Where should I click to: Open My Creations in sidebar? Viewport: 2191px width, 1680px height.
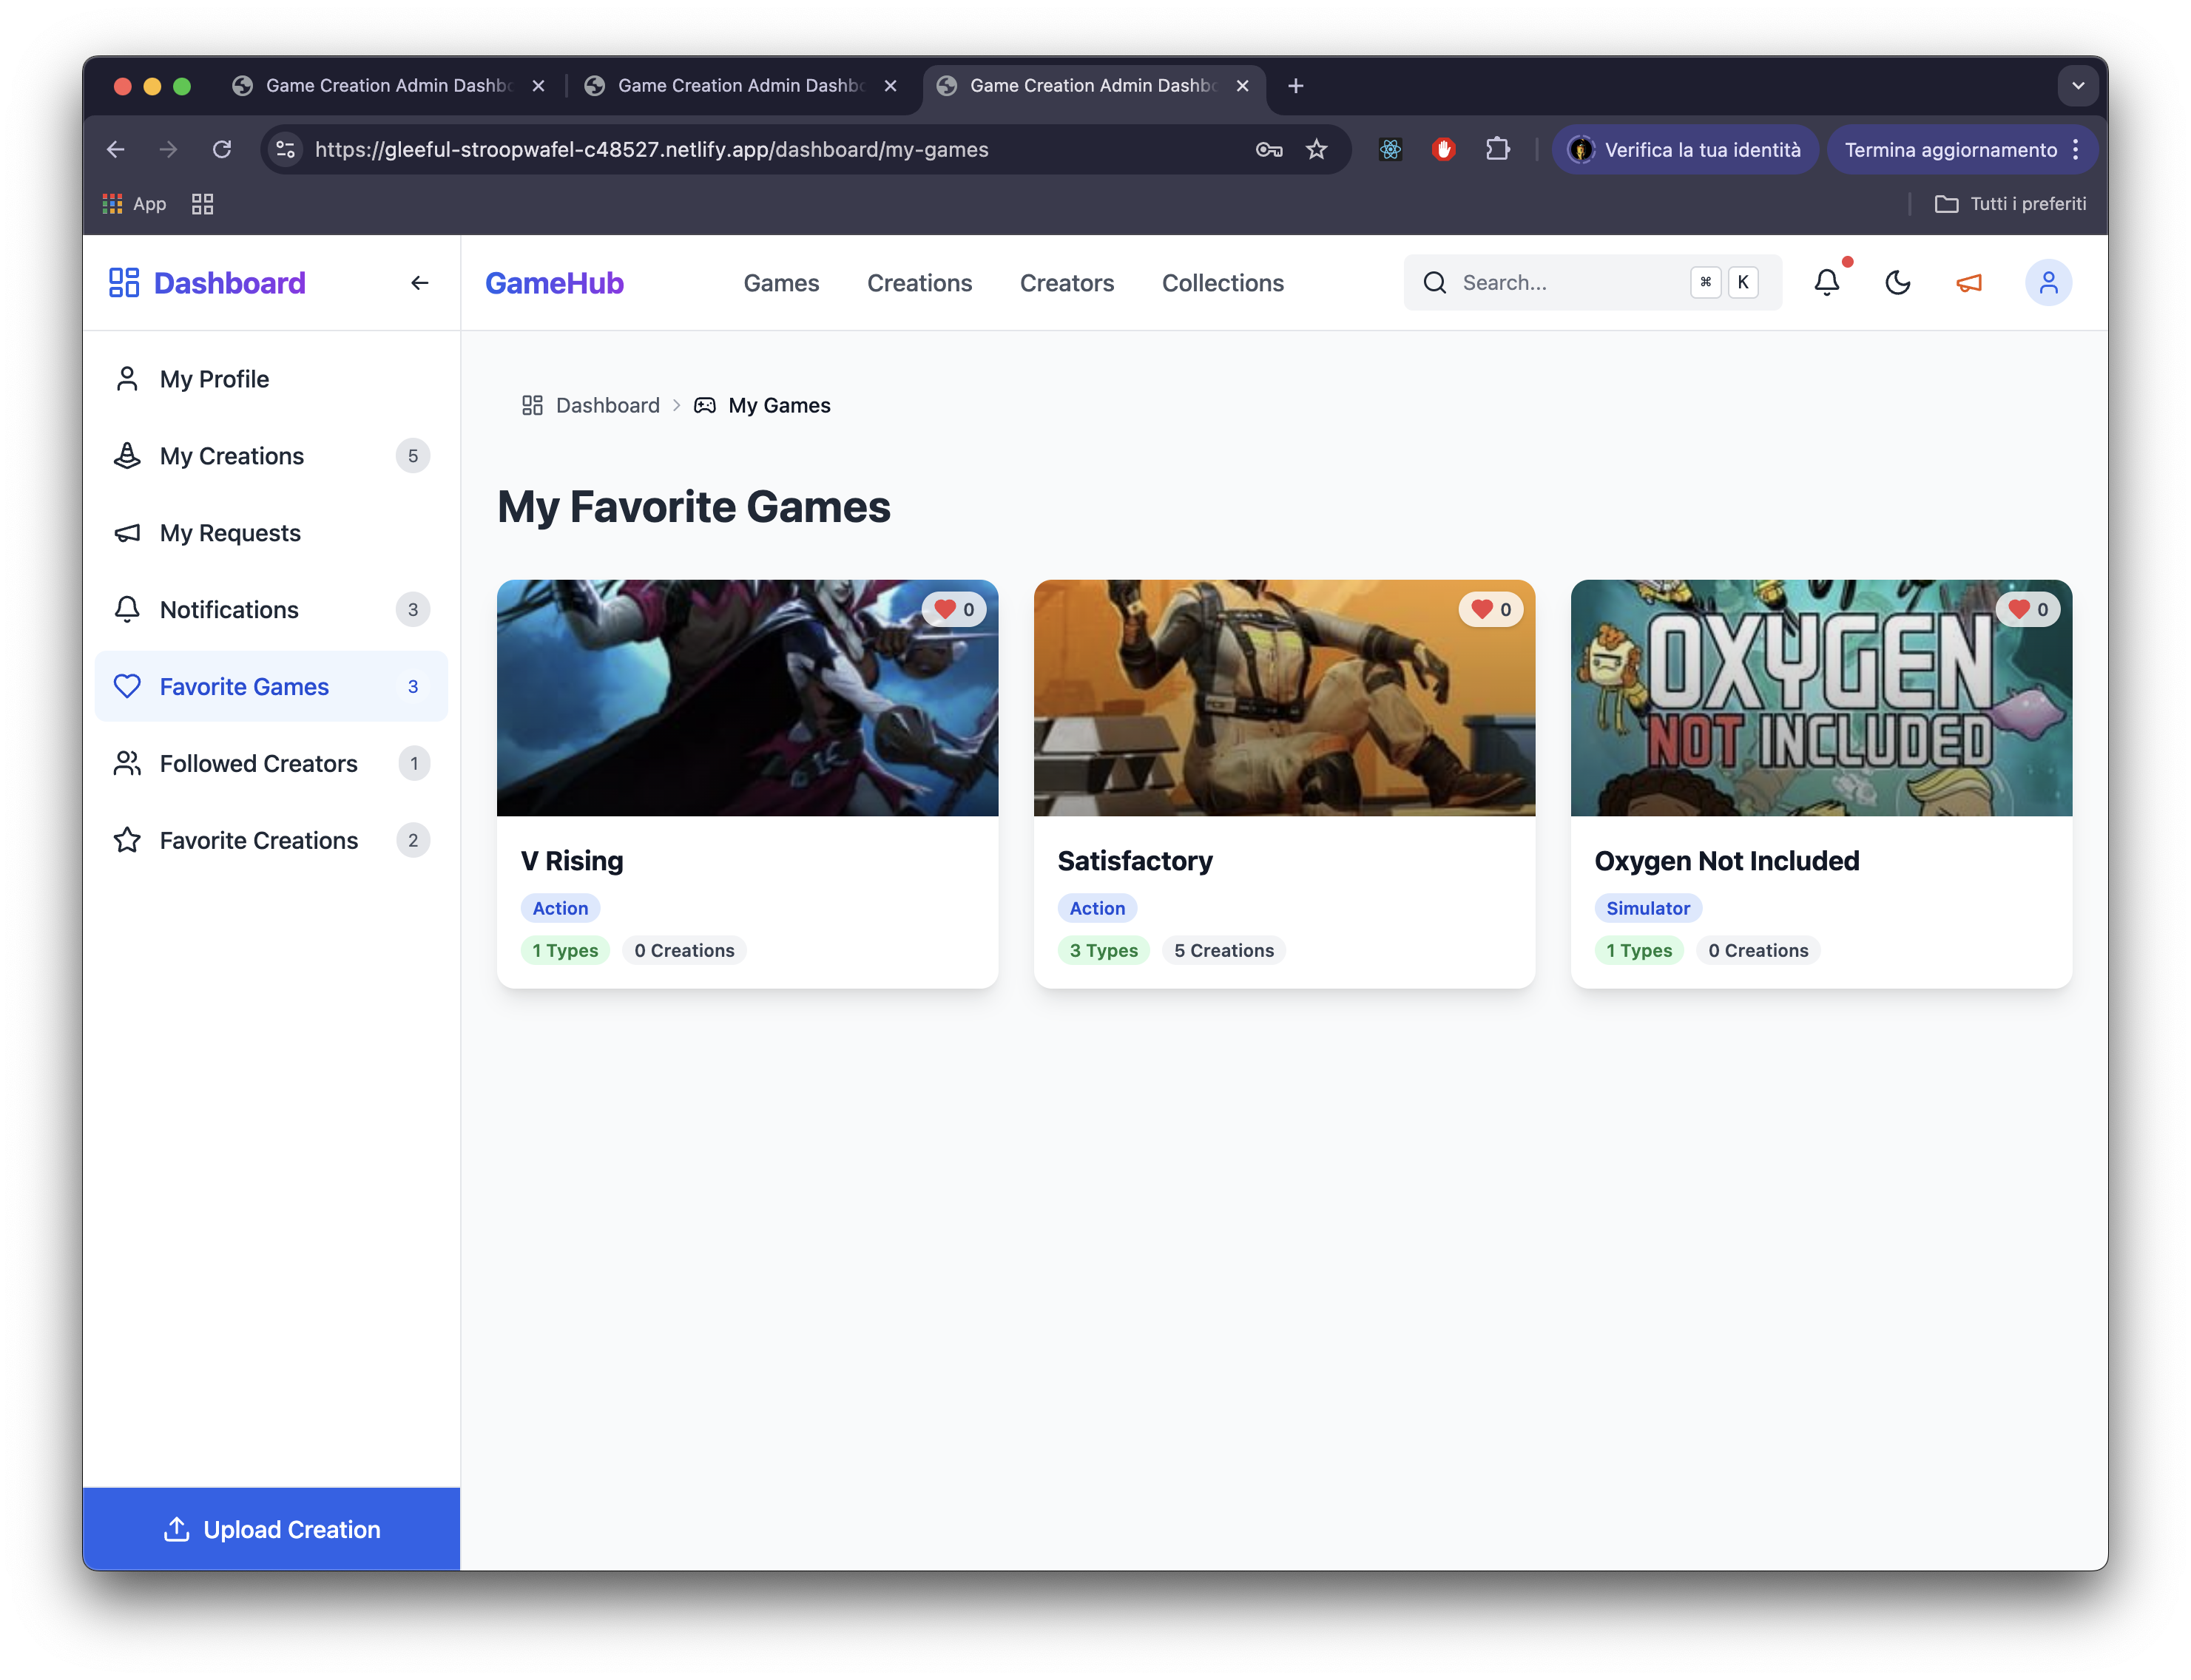(x=231, y=456)
